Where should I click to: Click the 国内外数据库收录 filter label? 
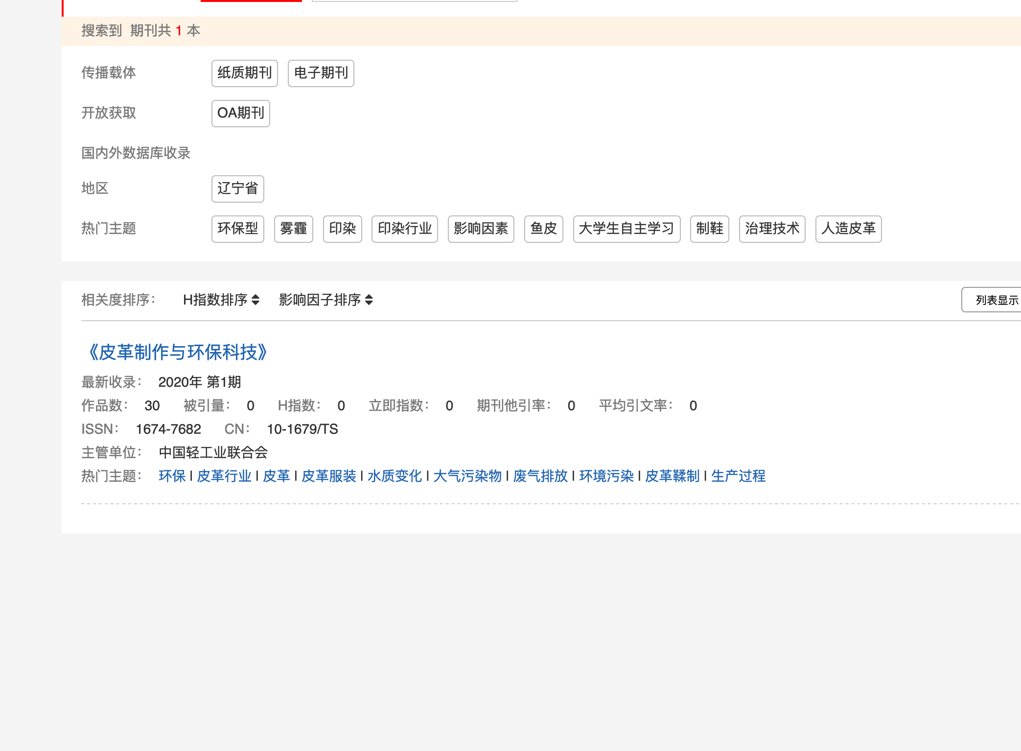(136, 153)
